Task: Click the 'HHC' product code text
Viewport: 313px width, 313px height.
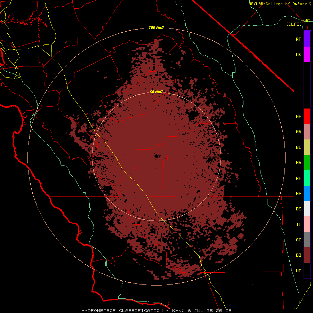Action: [305, 21]
